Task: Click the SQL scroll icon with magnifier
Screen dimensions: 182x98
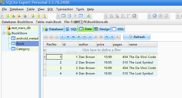Action: (117, 16)
